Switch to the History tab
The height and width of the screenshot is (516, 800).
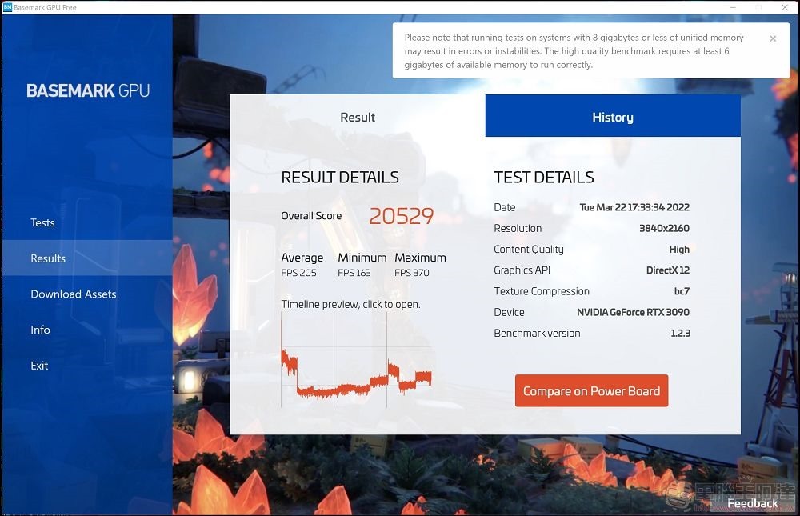pyautogui.click(x=613, y=117)
